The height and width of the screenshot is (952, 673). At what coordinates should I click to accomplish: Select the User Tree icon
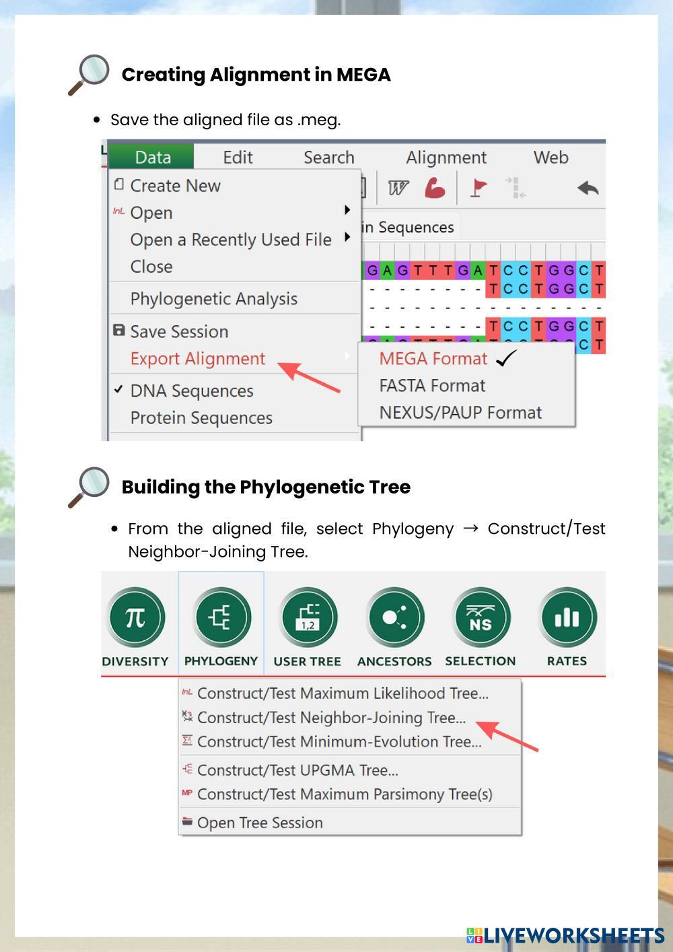pyautogui.click(x=308, y=617)
